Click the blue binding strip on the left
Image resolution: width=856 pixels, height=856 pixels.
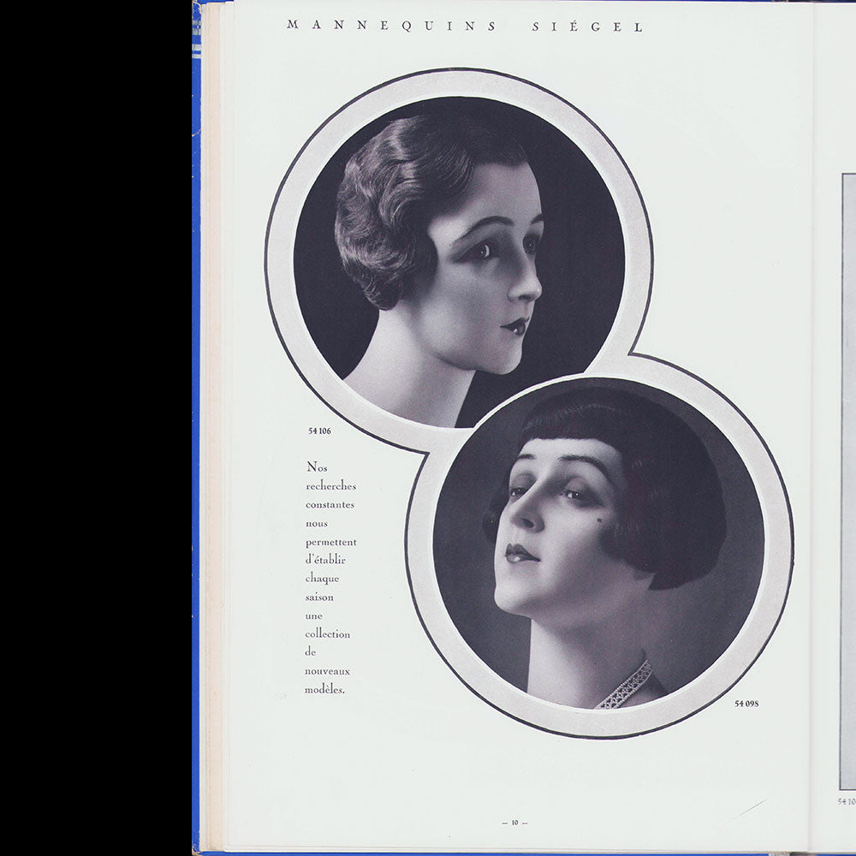click(195, 428)
